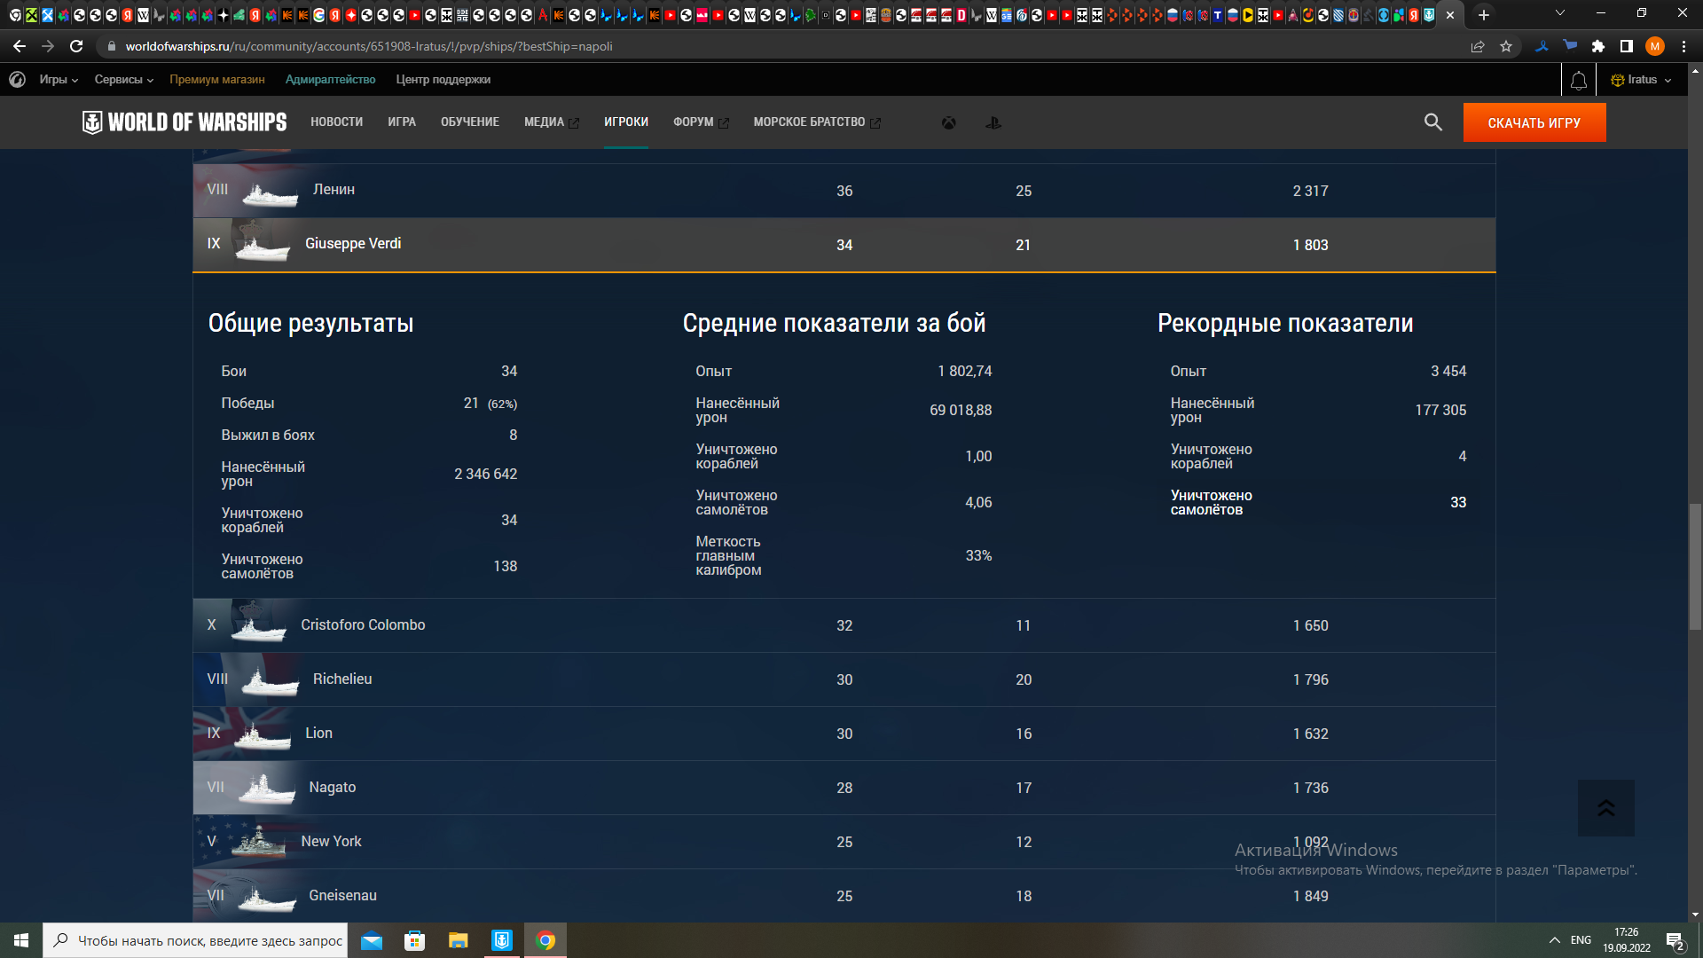The height and width of the screenshot is (958, 1703).
Task: Open new tab with plus icon
Action: click(1484, 14)
